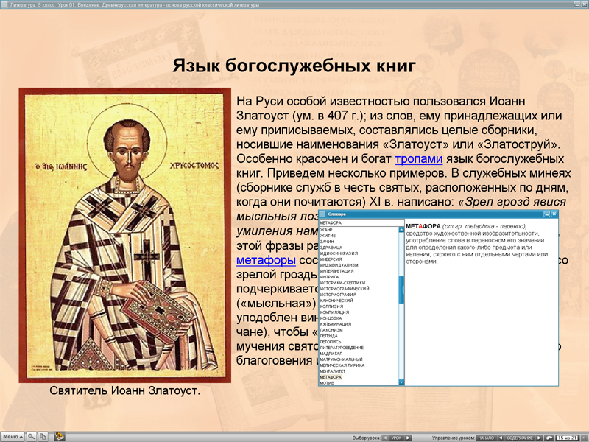The height and width of the screenshot is (442, 589).
Task: Open the book icon on the bottom toolbar
Action: pos(60,435)
